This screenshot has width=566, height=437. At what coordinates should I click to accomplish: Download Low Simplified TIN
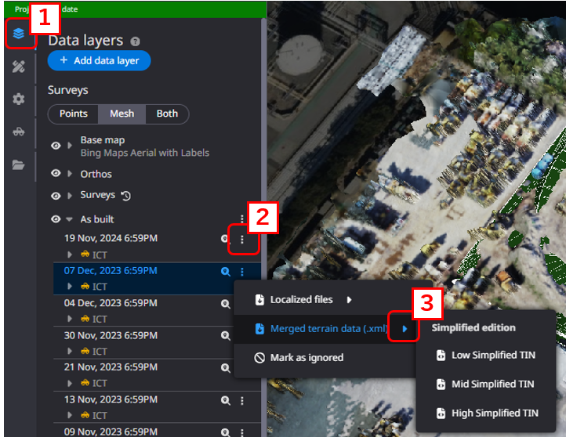coord(485,355)
